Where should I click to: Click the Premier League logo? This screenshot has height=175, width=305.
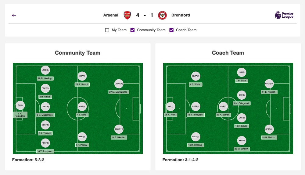pos(284,15)
